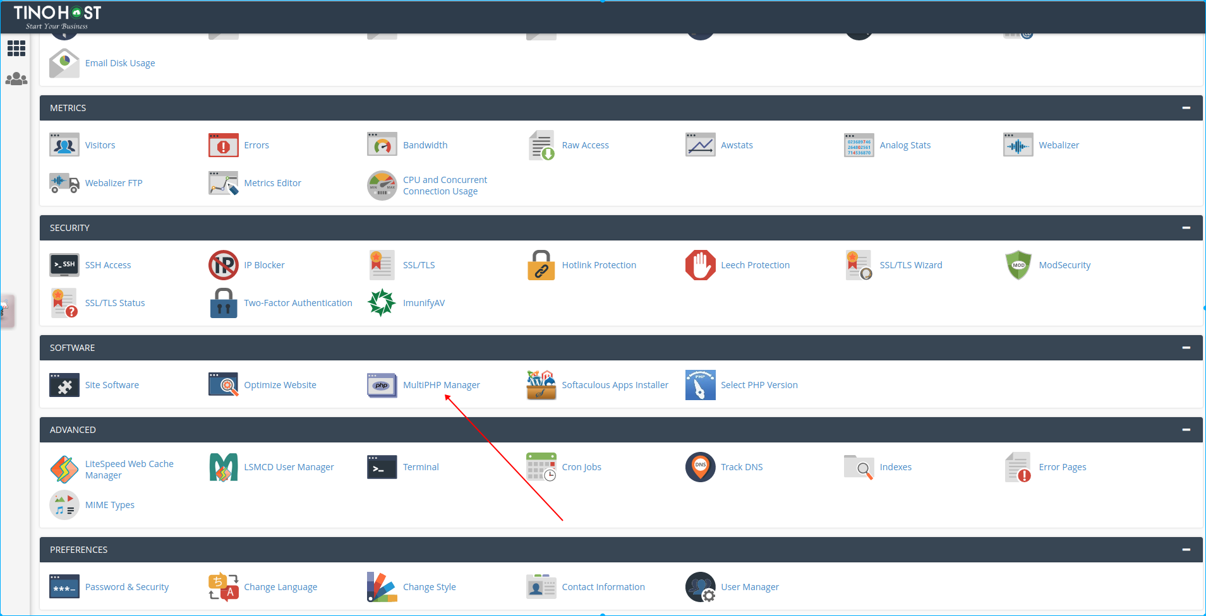Click the LiteSpeed Web Cache Manager icon
This screenshot has width=1206, height=616.
pyautogui.click(x=64, y=470)
